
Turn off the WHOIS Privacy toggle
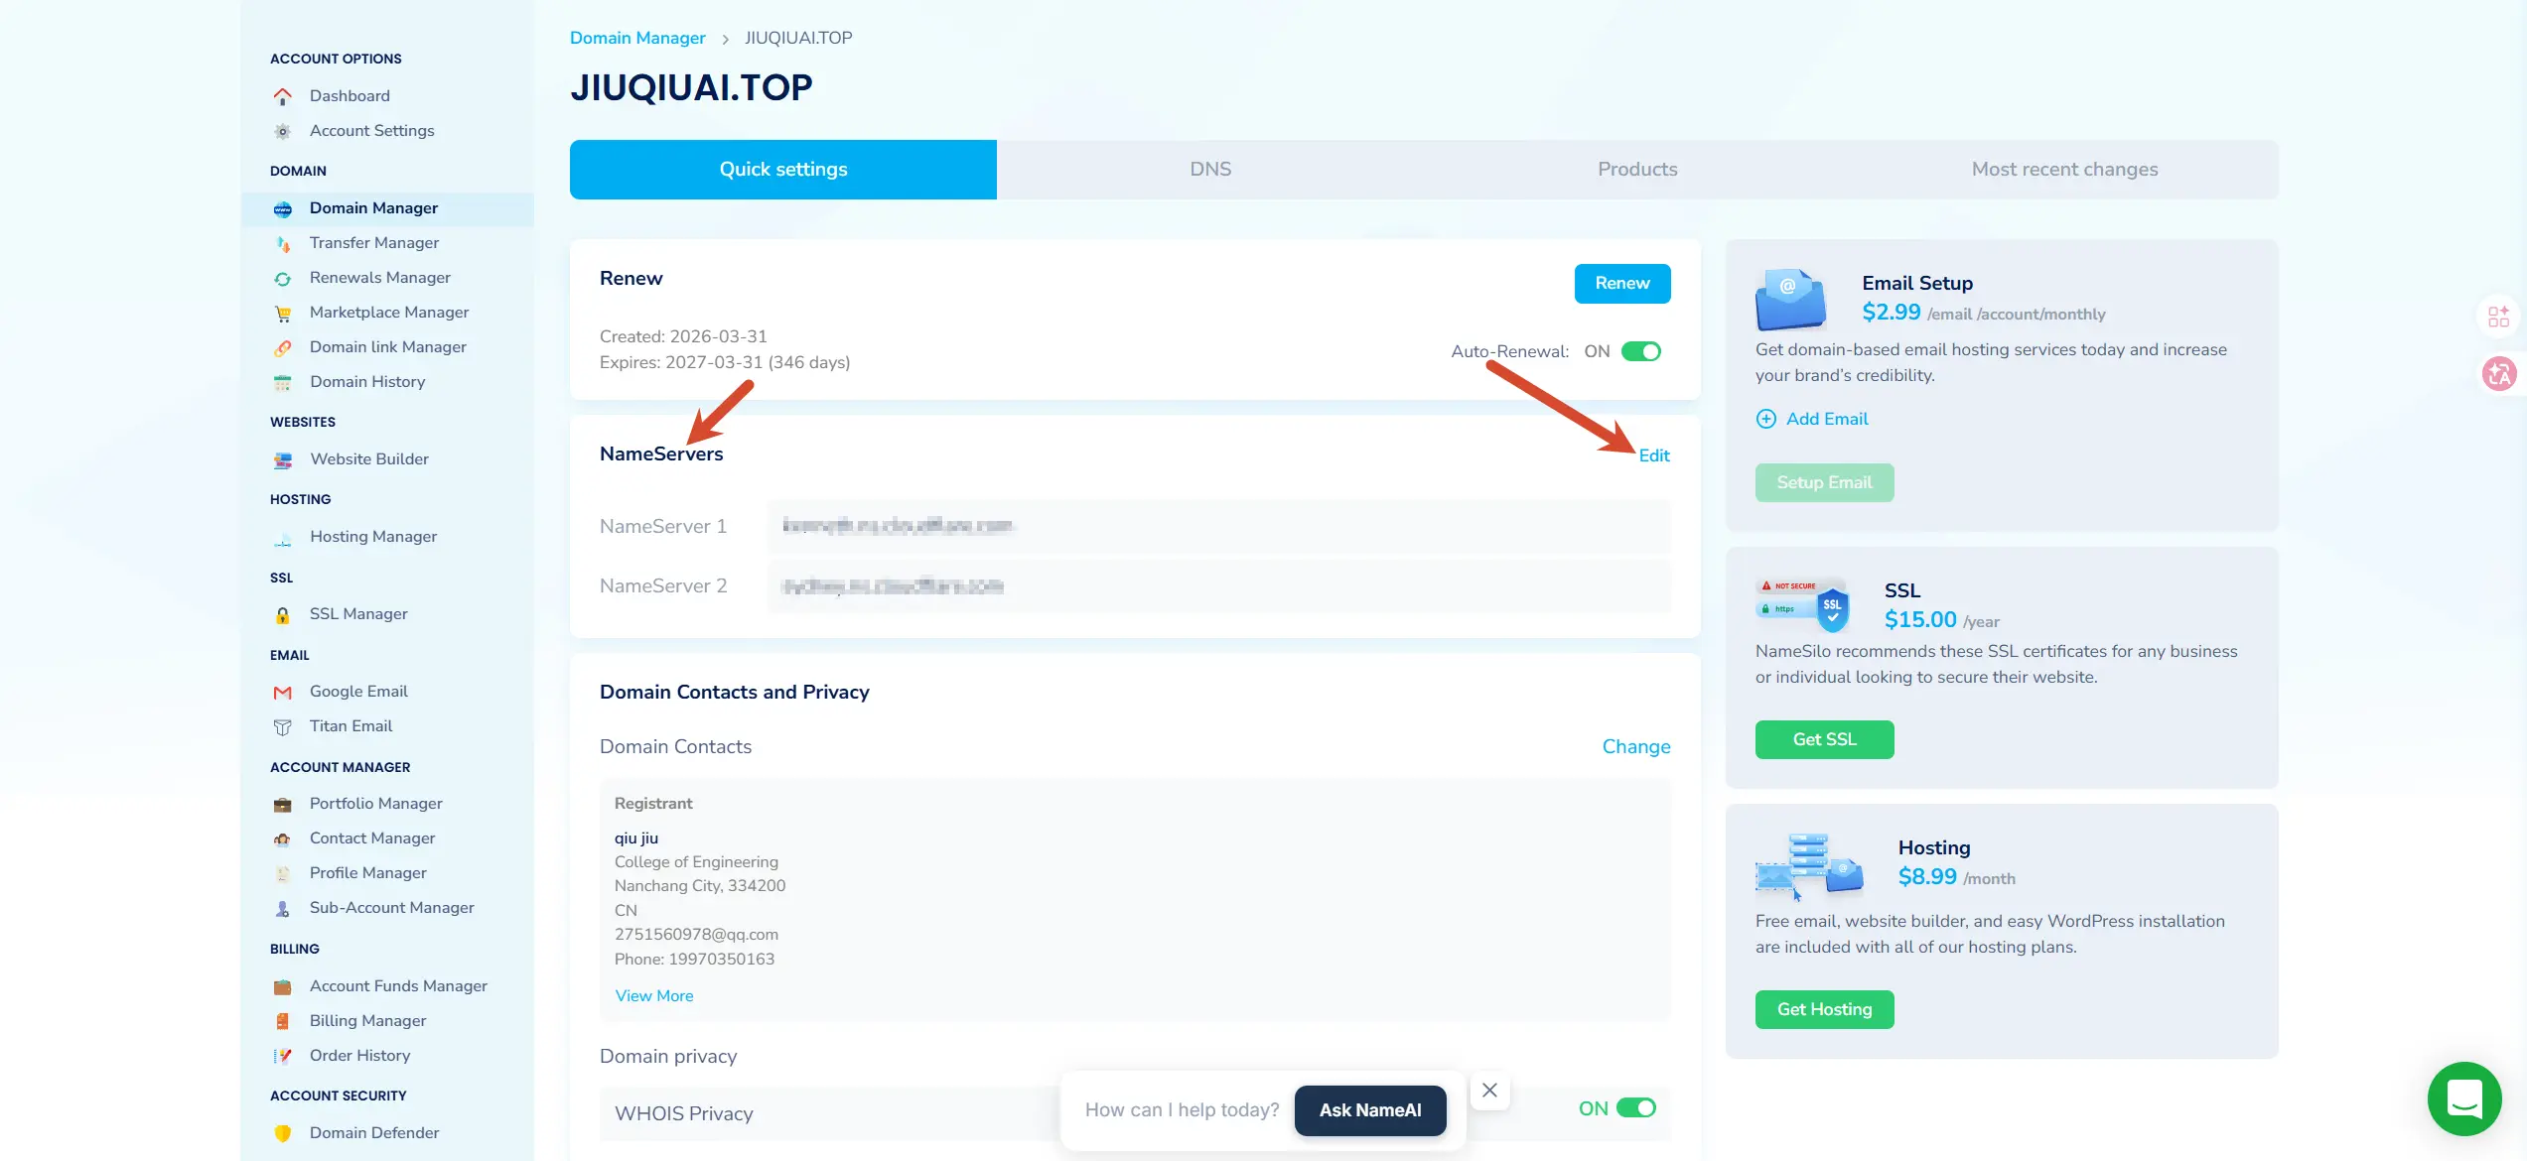click(x=1636, y=1108)
